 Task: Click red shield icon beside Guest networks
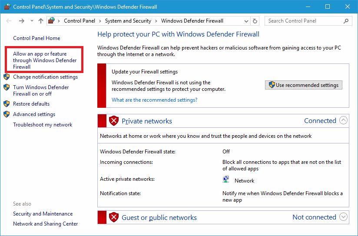(114, 217)
